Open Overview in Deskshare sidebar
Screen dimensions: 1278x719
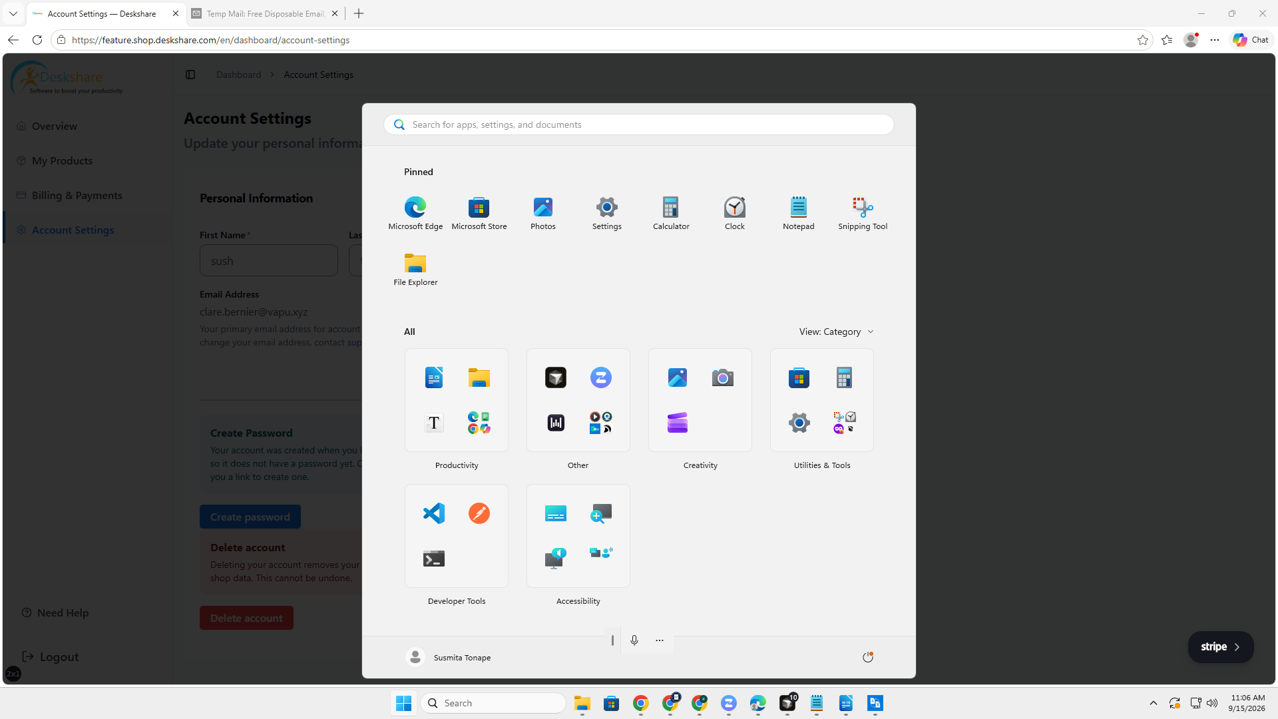click(x=54, y=126)
